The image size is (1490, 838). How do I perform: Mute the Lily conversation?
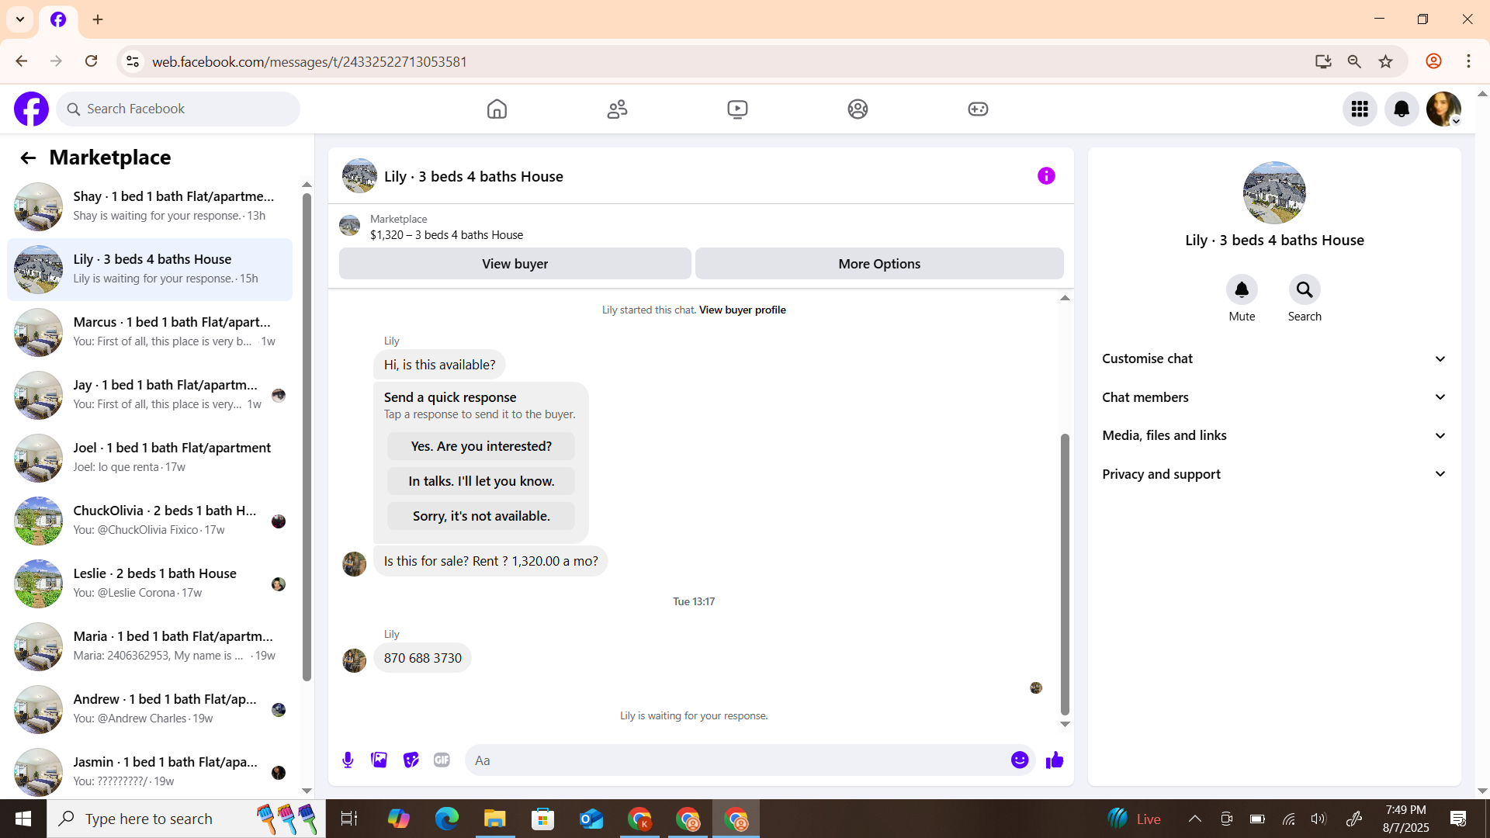pos(1242,290)
